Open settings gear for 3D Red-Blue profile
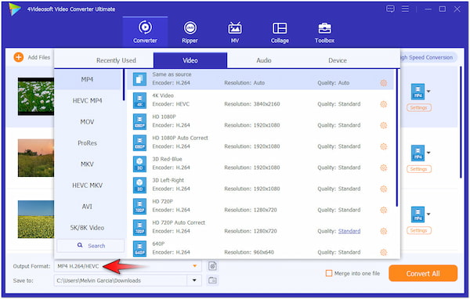Screen dimensions: 470x299 click(383, 168)
